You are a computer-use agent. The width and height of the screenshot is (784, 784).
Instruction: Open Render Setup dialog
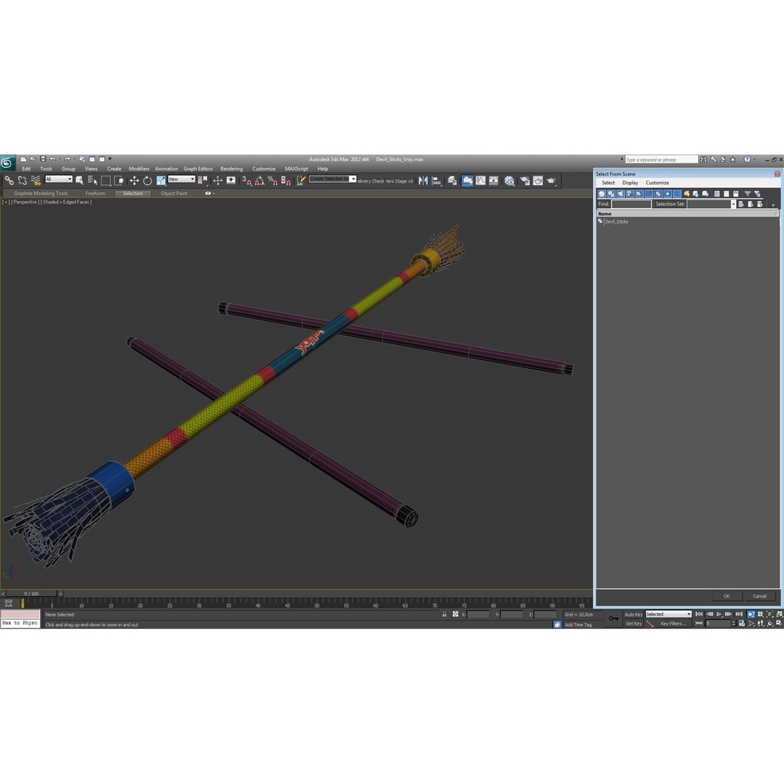tap(525, 181)
